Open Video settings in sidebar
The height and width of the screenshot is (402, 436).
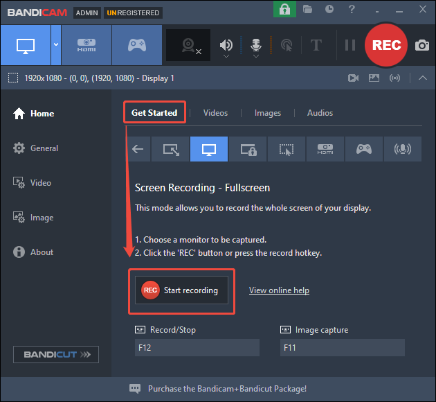(x=33, y=183)
